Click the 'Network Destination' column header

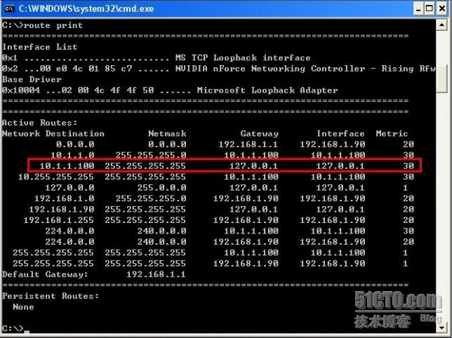[53, 134]
